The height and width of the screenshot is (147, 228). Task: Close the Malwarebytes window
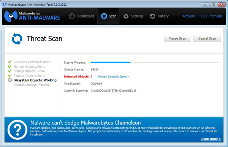tap(222, 5)
